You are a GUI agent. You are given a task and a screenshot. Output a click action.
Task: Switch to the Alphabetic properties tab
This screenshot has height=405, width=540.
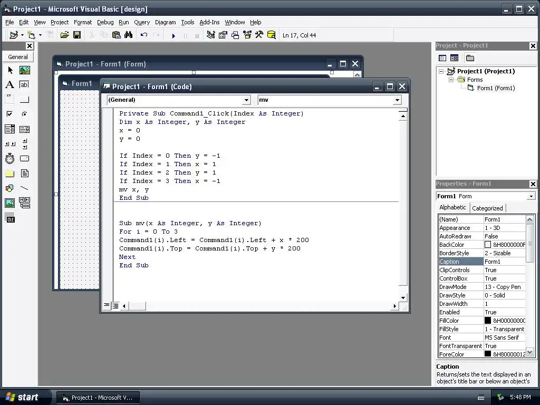pyautogui.click(x=452, y=207)
